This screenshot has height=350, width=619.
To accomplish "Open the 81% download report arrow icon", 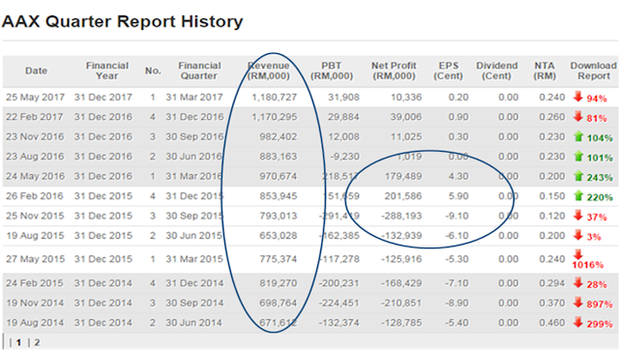I will point(578,116).
